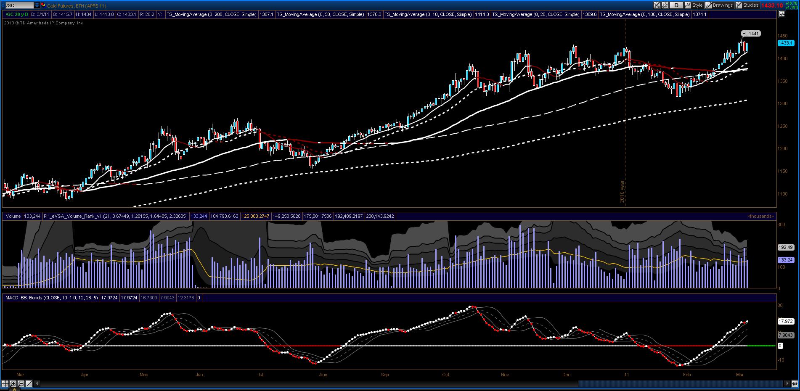Click the TS_MovingAverage 50 CLOSE Simple label
Screen dimensions: 800x391
(x=321, y=14)
